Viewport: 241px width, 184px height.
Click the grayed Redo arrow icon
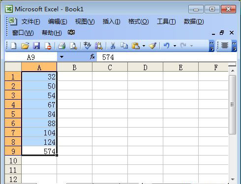[x=183, y=46]
